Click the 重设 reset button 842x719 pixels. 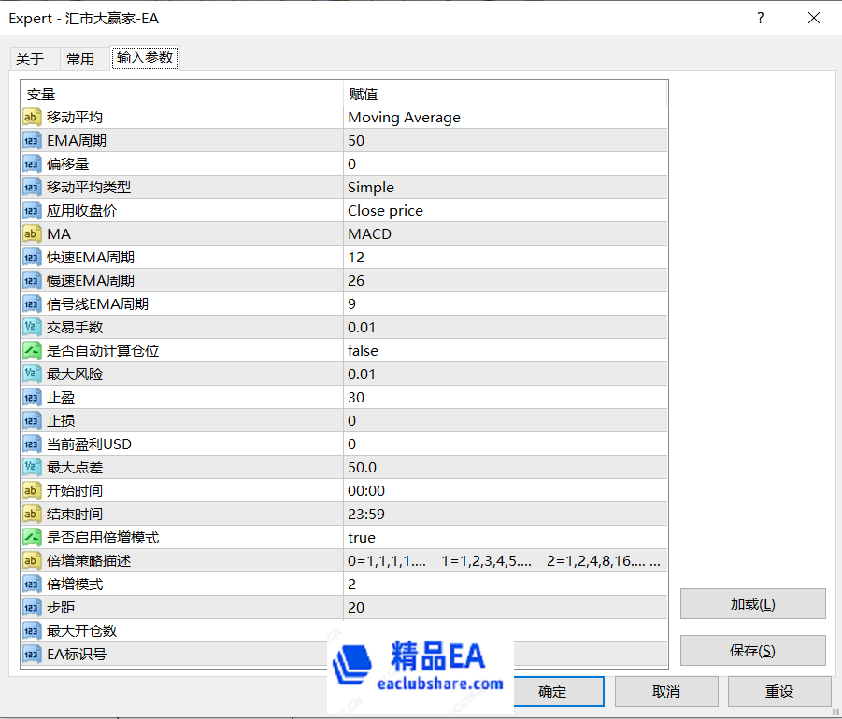(x=779, y=692)
